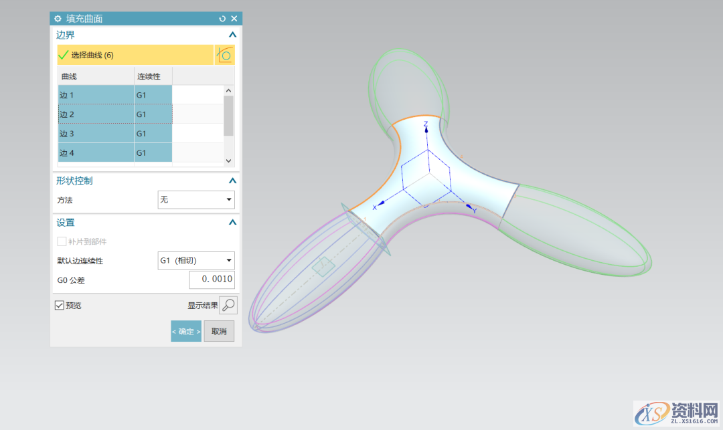
Task: Open the 方法 dropdown
Action: tap(196, 199)
